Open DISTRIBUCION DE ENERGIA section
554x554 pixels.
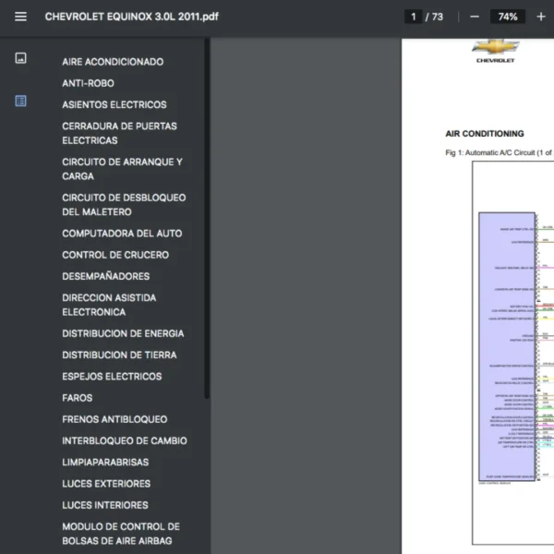tap(123, 333)
